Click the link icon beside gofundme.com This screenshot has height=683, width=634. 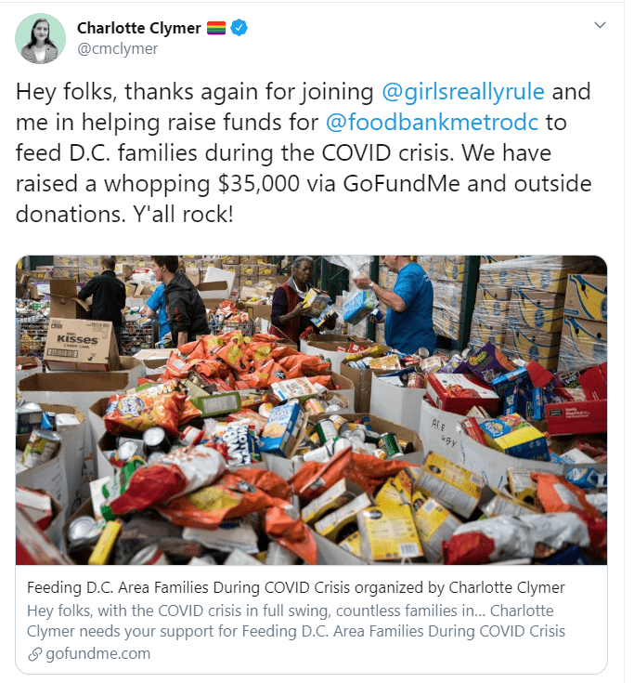pos(35,654)
